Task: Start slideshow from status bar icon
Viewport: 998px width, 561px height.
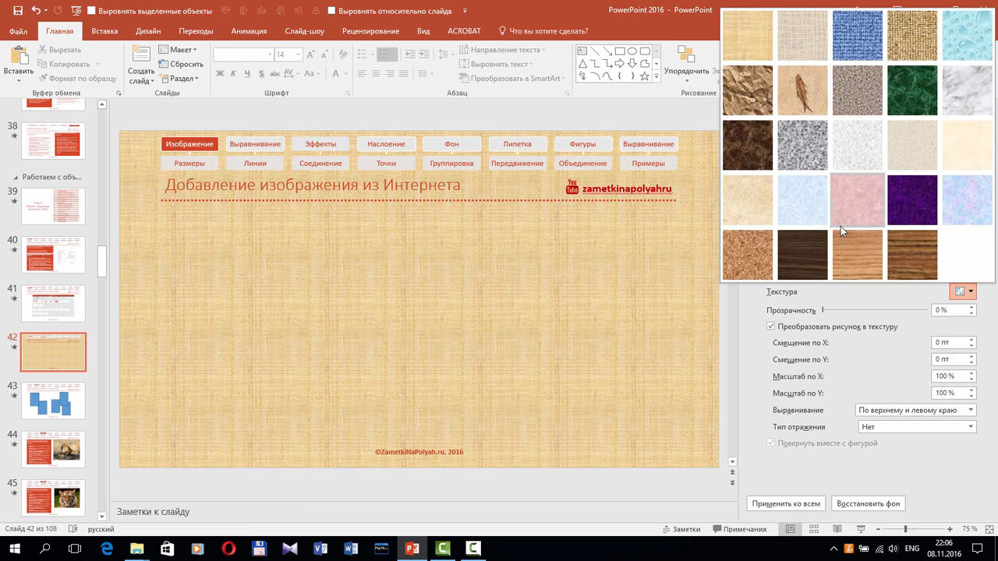Action: pos(859,529)
